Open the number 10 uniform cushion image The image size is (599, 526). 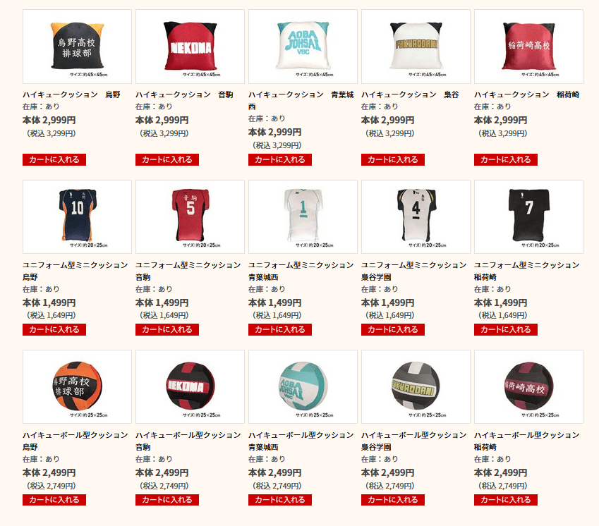(77, 216)
